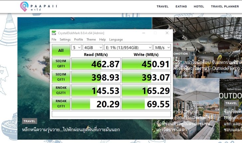The image size is (242, 143).
Task: Start the SEQ1M Q8T1 test
Action: [61, 64]
